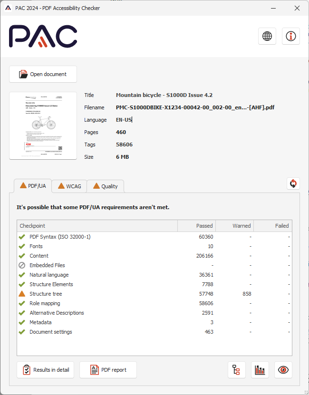Generate the PDF report
Screen dimensions: 309x395
[x=108, y=370]
